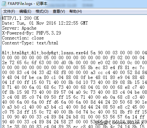Image resolution: width=147 pixels, height=128 pixels.
Task: Place cursor in Content-Type: text/html line
Action: coord(30,43)
